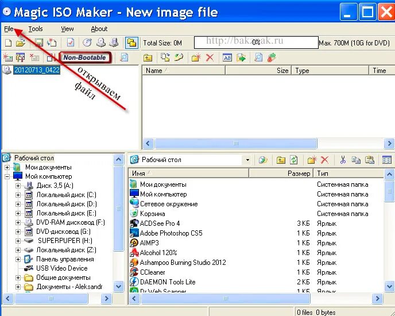The image size is (395, 316).
Task: Delete selected item in the ISO pane toolbar
Action: click(210, 57)
